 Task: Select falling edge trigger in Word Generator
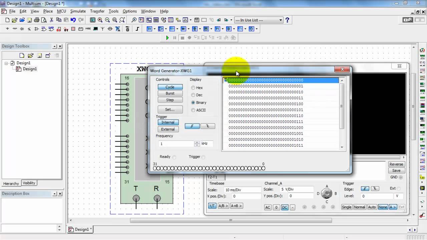tap(207, 126)
